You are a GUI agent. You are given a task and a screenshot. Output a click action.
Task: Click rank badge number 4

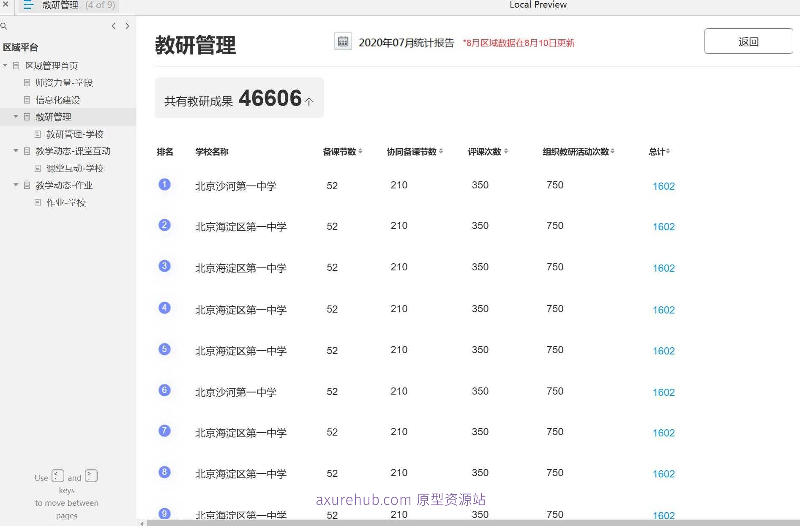coord(164,308)
